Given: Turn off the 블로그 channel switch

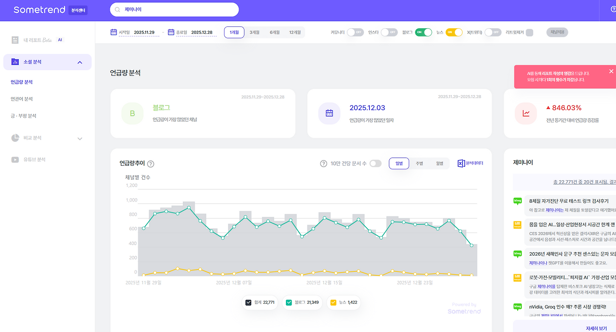Looking at the screenshot, I should tap(423, 32).
